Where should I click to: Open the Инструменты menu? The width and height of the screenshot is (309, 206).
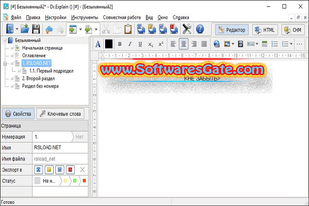coord(85,18)
